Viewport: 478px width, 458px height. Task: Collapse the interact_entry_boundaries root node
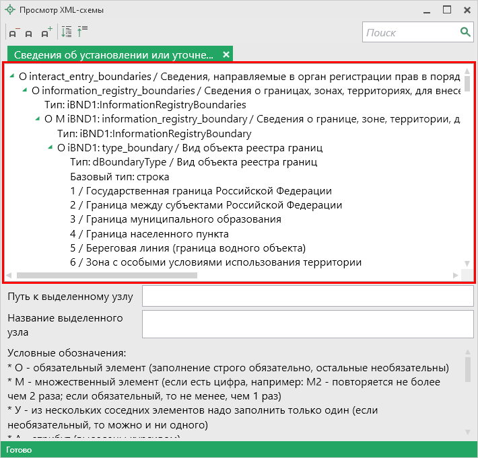[x=13, y=77]
